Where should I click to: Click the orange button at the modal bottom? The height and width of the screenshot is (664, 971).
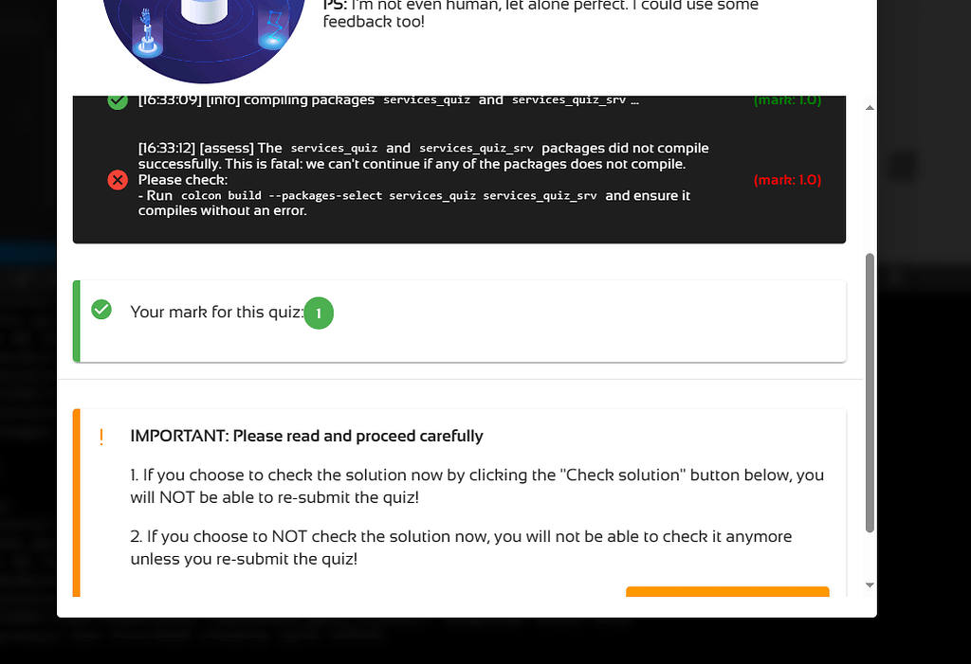coord(727,592)
